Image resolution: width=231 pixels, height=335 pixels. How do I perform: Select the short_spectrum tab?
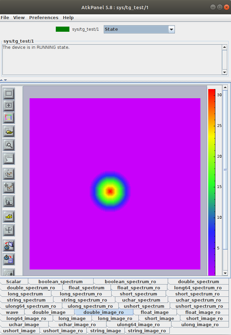click(138, 294)
